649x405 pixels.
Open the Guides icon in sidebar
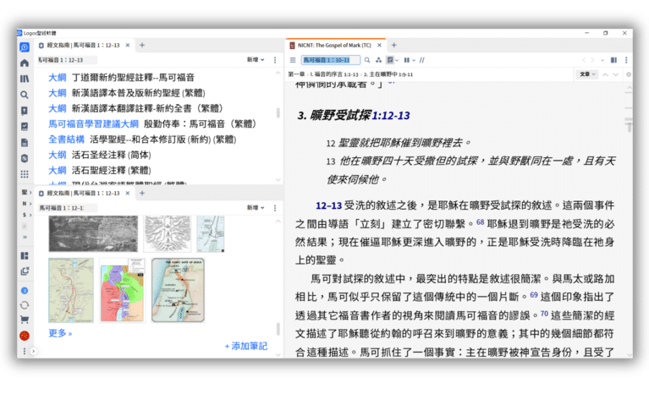point(25,111)
